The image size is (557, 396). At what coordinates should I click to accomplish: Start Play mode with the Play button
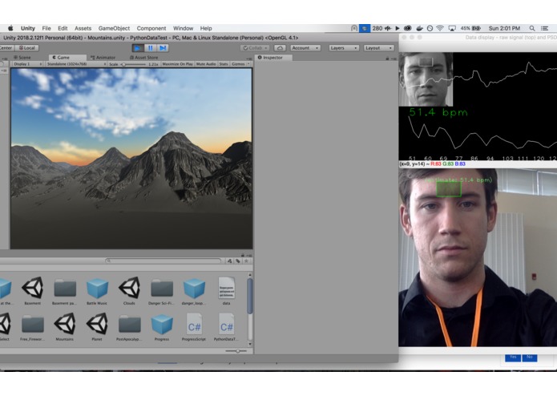[138, 48]
